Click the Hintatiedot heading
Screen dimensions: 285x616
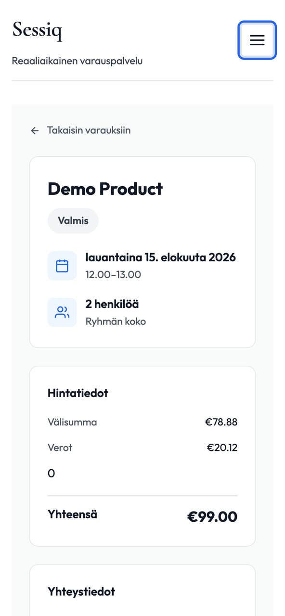[78, 393]
